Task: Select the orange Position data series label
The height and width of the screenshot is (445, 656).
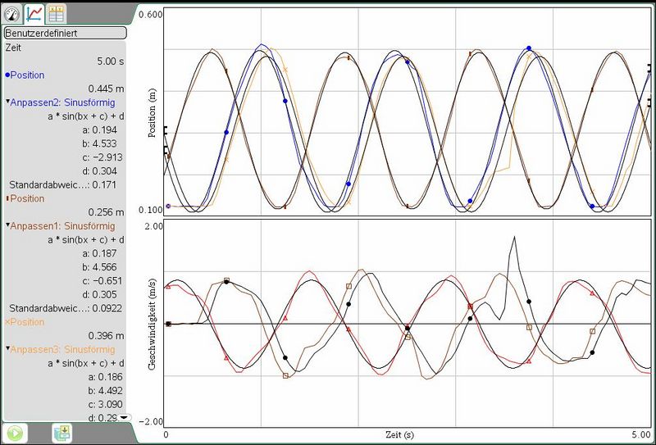Action: [26, 322]
